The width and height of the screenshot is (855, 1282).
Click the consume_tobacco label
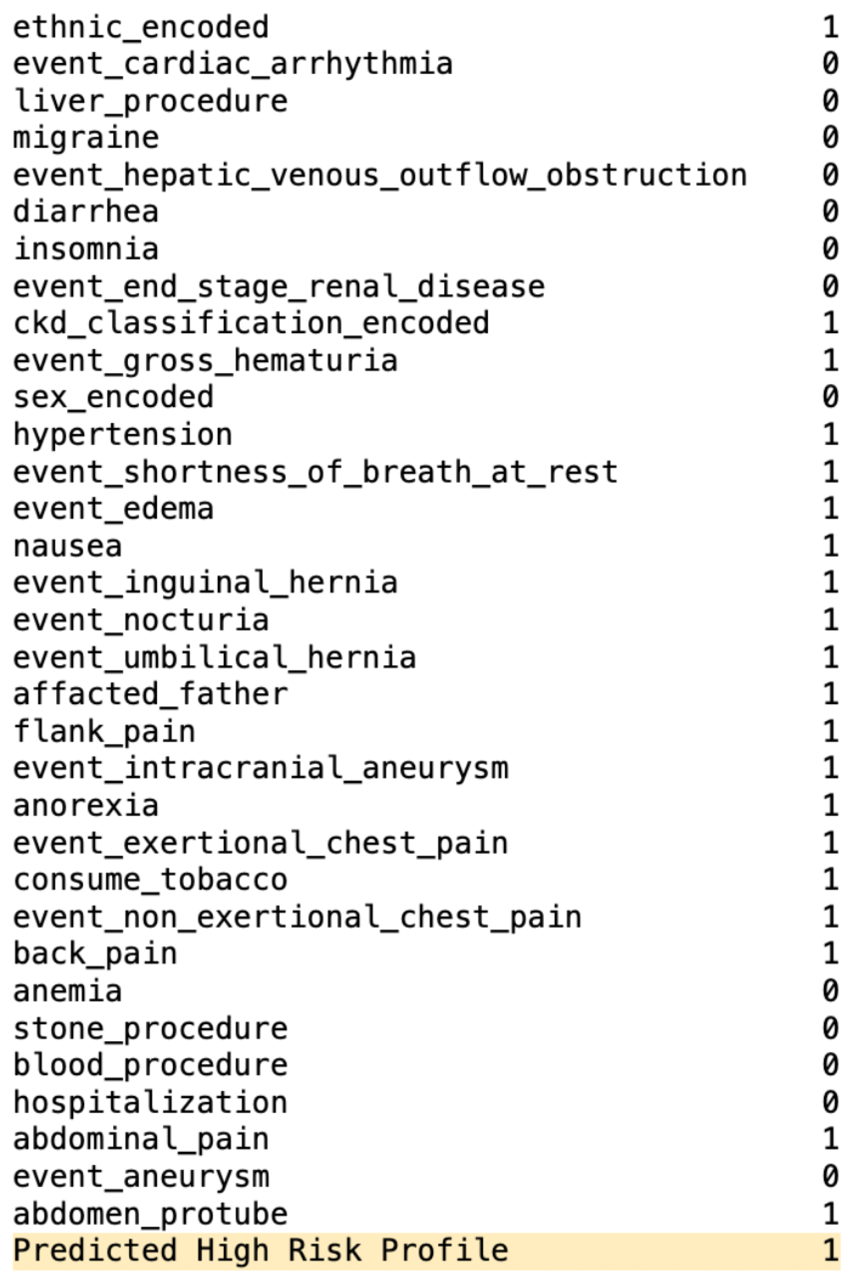click(150, 880)
